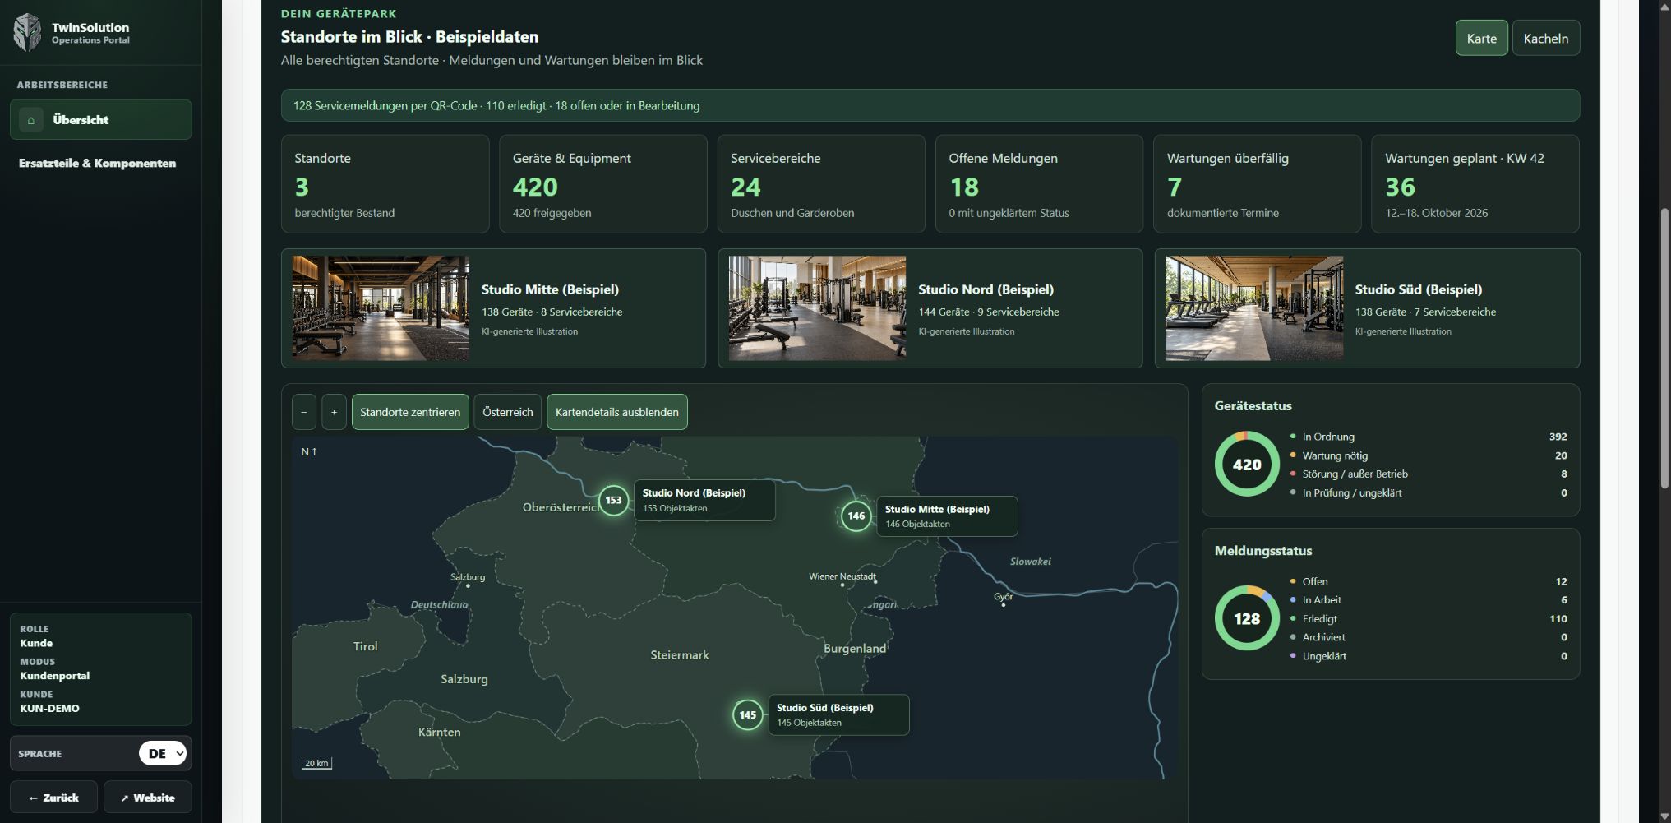Open the Studio Mitte (Beispiel) card
This screenshot has height=823, width=1671.
point(493,308)
